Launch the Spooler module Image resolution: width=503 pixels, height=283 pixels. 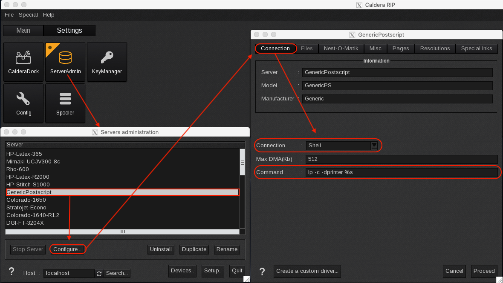(x=65, y=103)
